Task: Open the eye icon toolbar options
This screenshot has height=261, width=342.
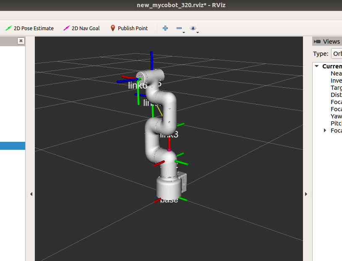Action: click(x=193, y=29)
